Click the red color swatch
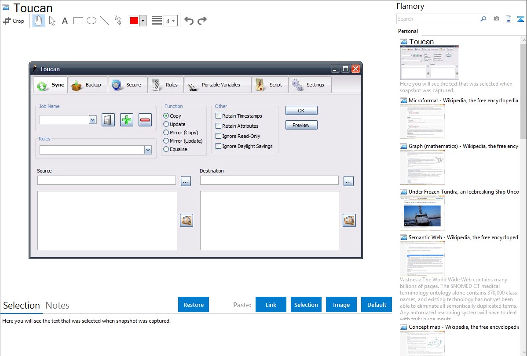This screenshot has height=356, width=527. (134, 21)
